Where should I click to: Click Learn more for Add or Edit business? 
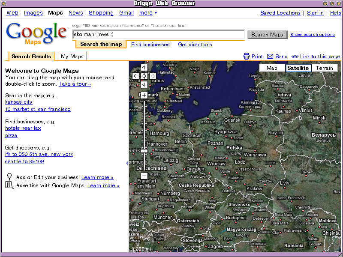(97, 177)
